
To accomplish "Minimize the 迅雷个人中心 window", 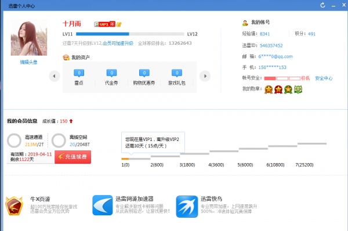I will click(333, 6).
